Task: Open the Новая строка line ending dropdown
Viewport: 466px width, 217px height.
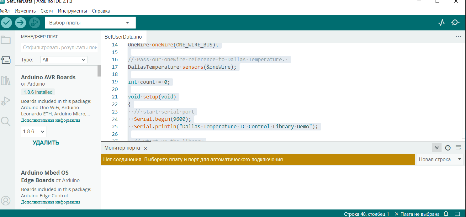Action: tap(440, 159)
